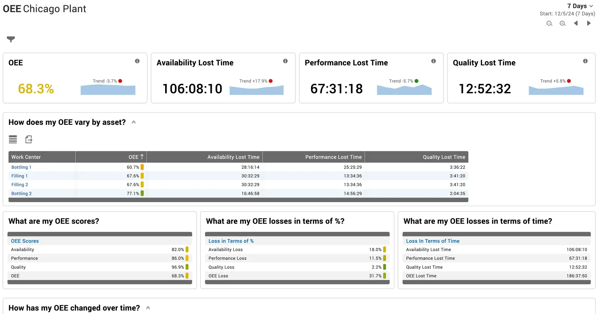Click the 'Start: 12/5/24 (7 Days)' date text
Screen dimensions: 598x314
(x=567, y=14)
